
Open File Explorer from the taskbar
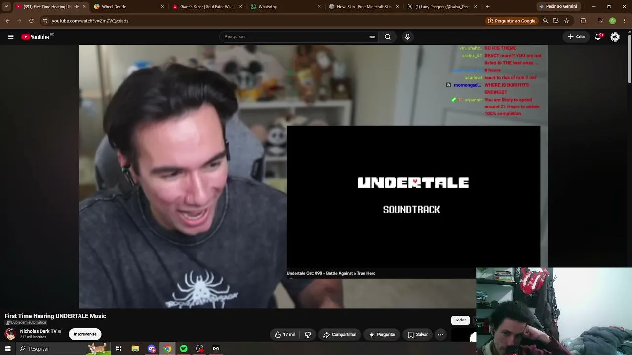point(135,349)
